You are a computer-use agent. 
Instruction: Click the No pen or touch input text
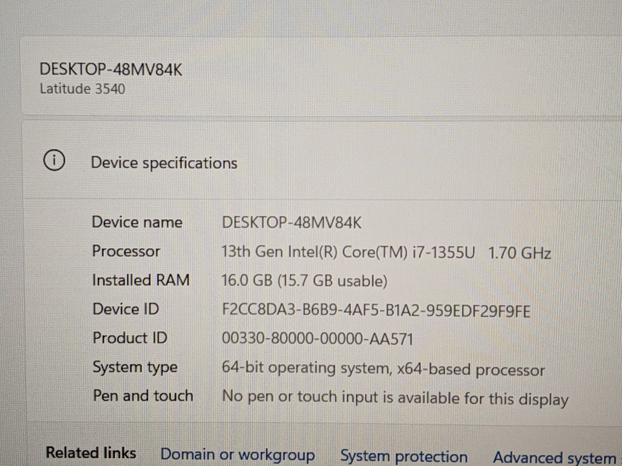pyautogui.click(x=395, y=398)
